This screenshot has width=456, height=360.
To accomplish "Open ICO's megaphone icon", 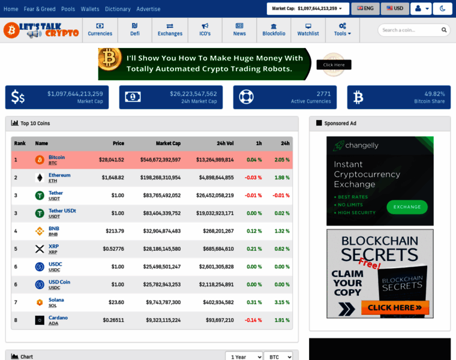I will tap(205, 26).
